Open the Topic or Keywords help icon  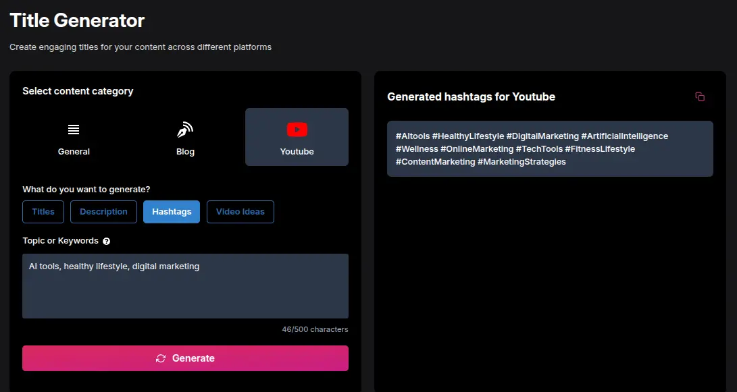[106, 241]
